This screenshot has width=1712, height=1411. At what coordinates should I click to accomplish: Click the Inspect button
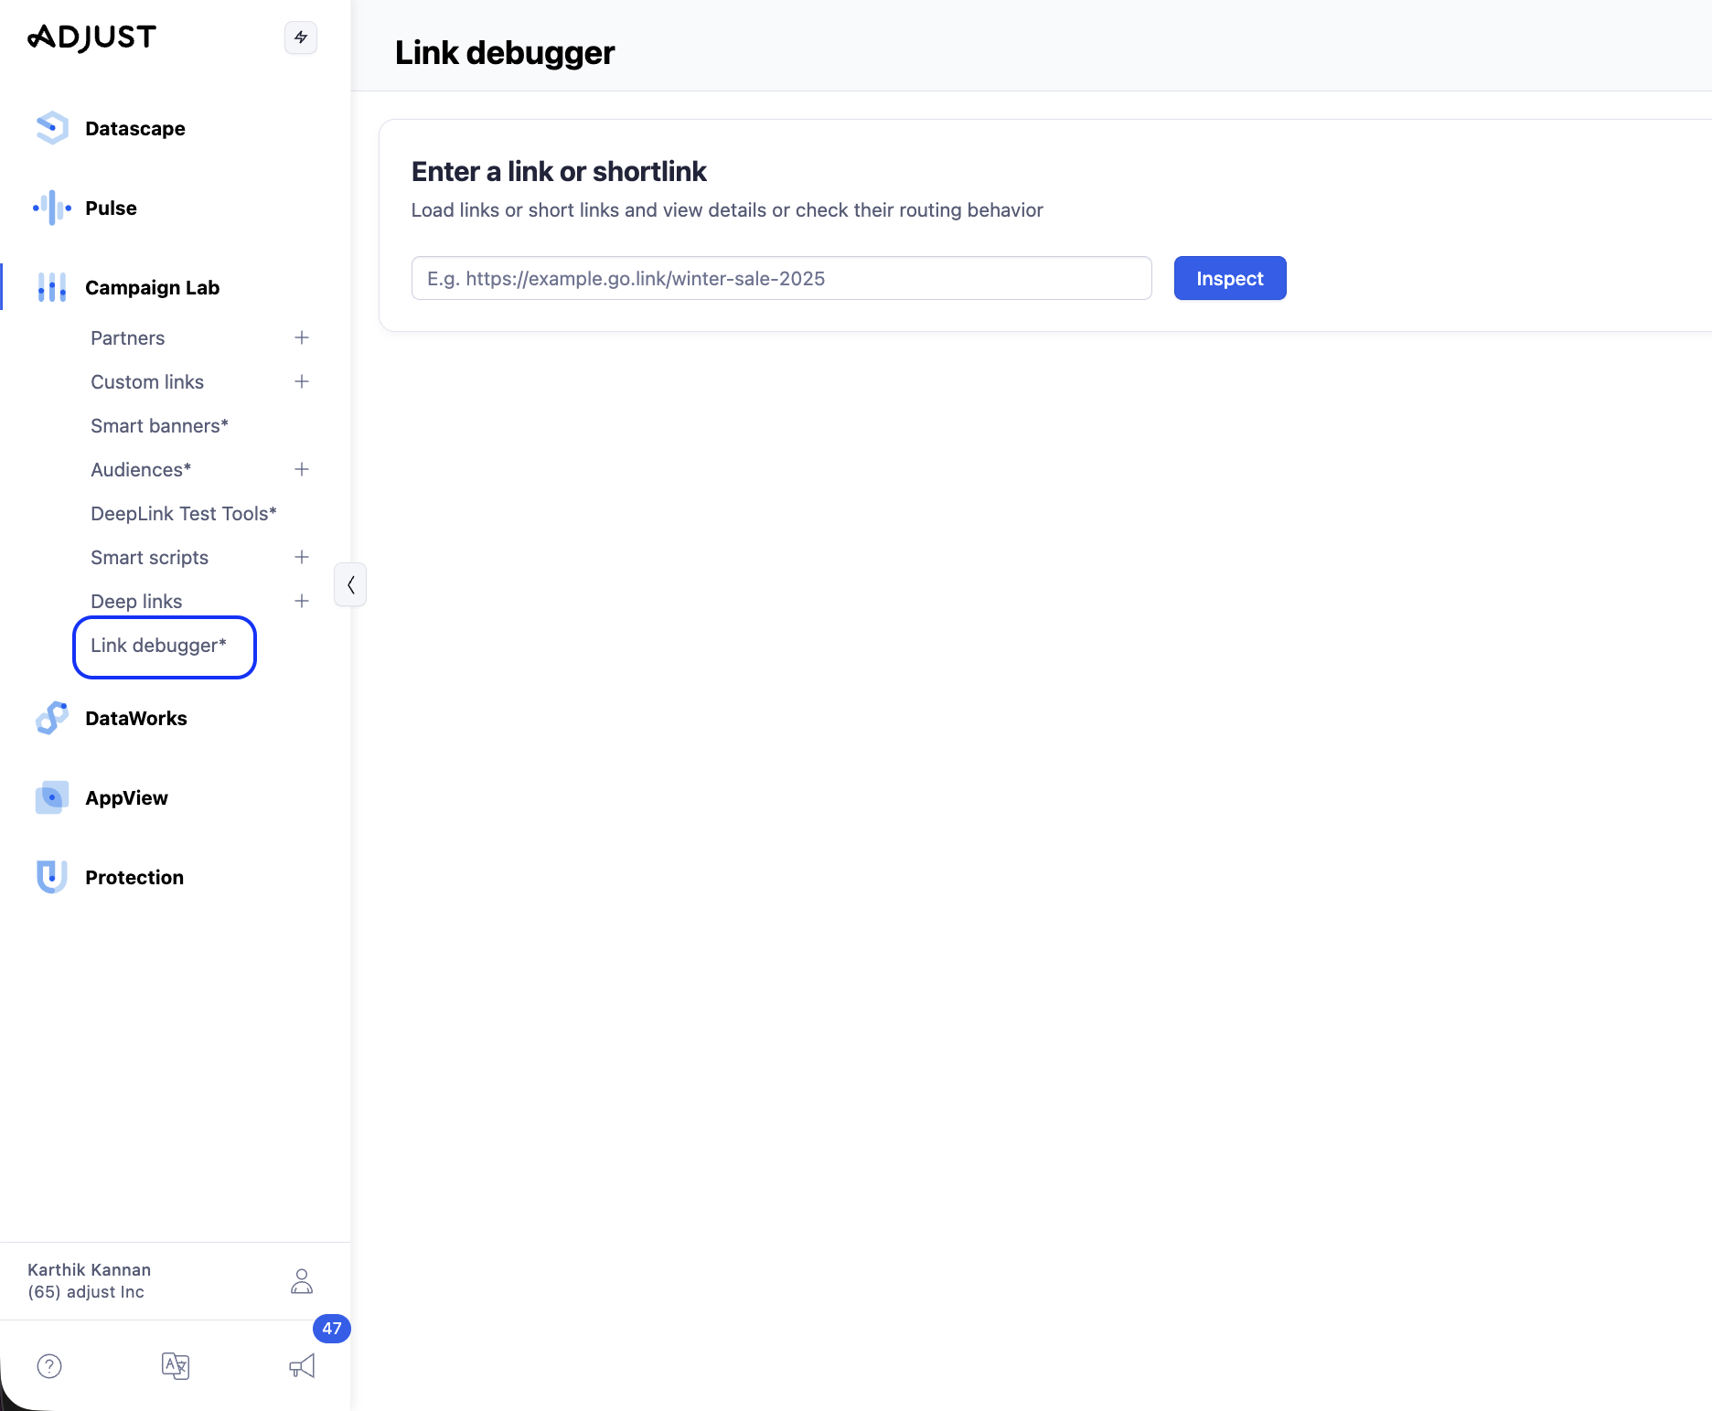1230,278
